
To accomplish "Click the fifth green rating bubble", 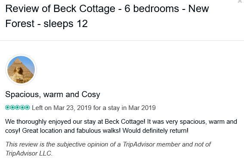I will pyautogui.click(x=28, y=107).
